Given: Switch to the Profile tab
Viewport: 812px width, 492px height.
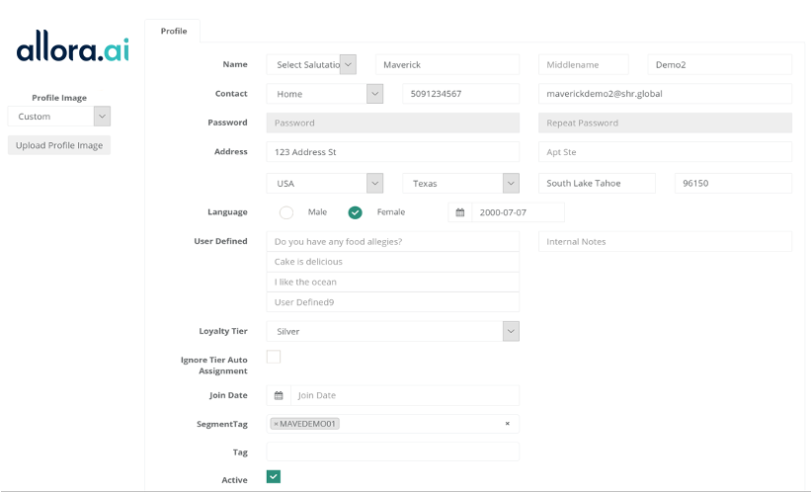Looking at the screenshot, I should (174, 31).
